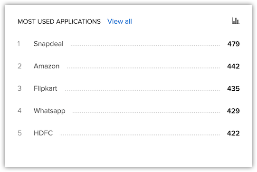Screen dimensions: 257x172
Task: Click the 479 usage count
Action: coord(233,44)
